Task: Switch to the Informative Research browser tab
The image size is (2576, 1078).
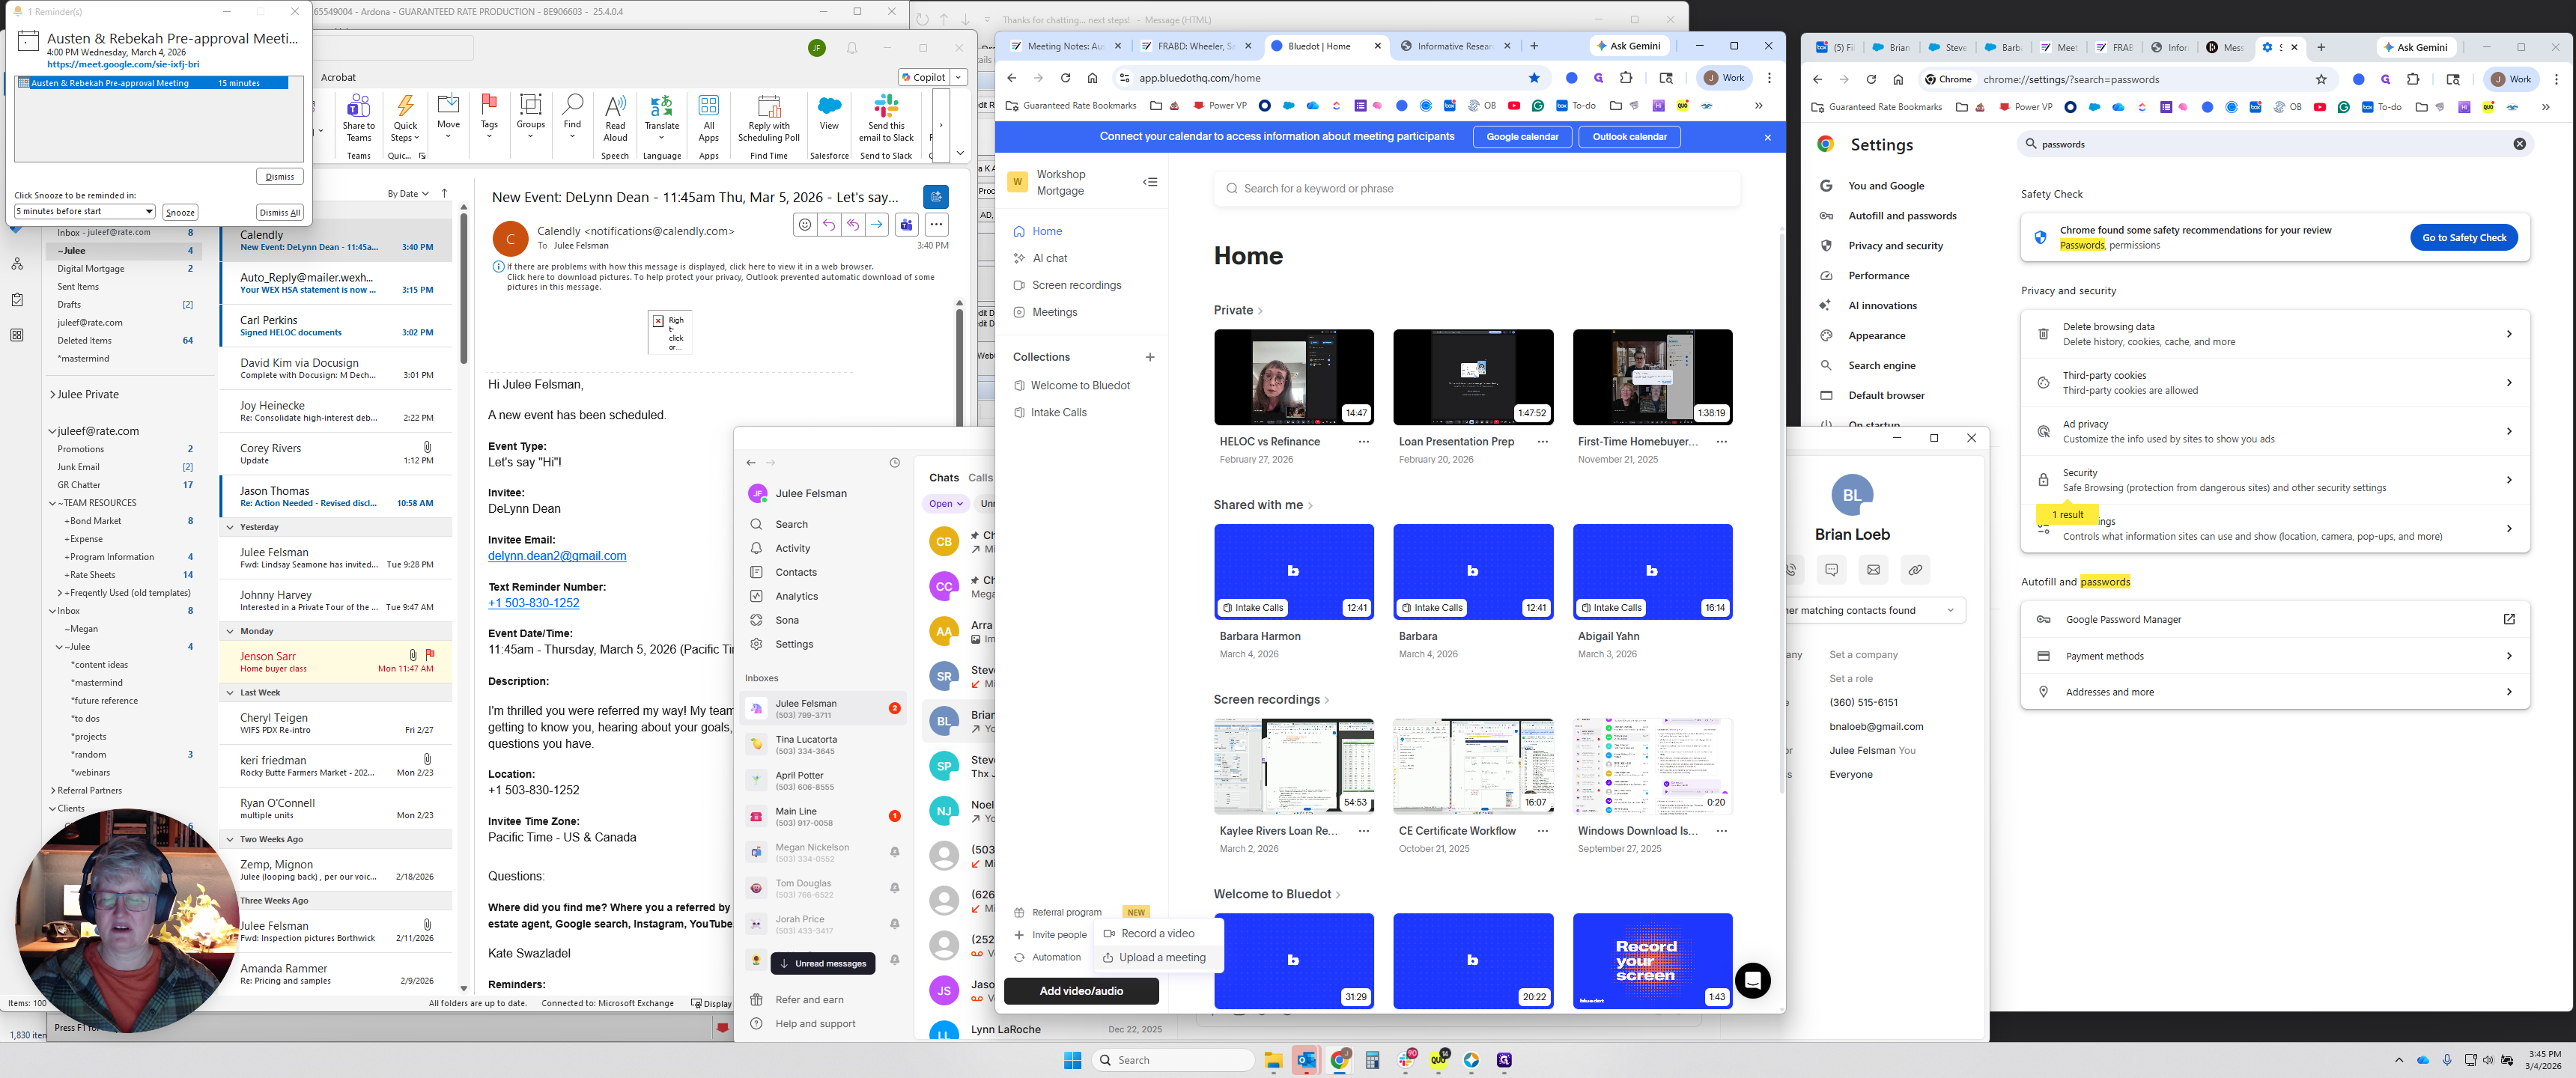Action: (x=1454, y=46)
